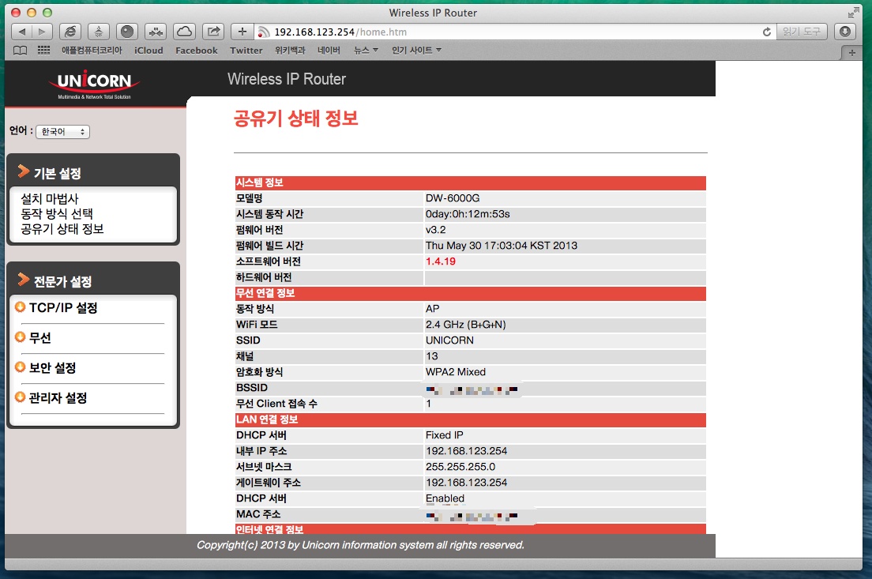872x579 pixels.
Task: Click the 무선 연결 정보 section header
Action: pos(471,293)
